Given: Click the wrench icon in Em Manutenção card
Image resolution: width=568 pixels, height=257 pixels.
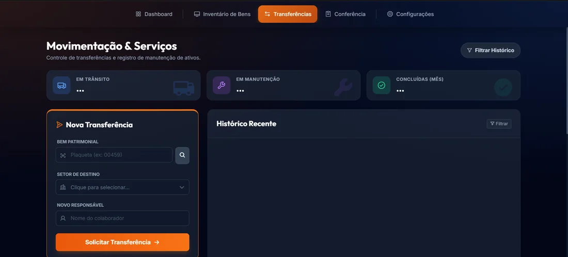Looking at the screenshot, I should [222, 86].
